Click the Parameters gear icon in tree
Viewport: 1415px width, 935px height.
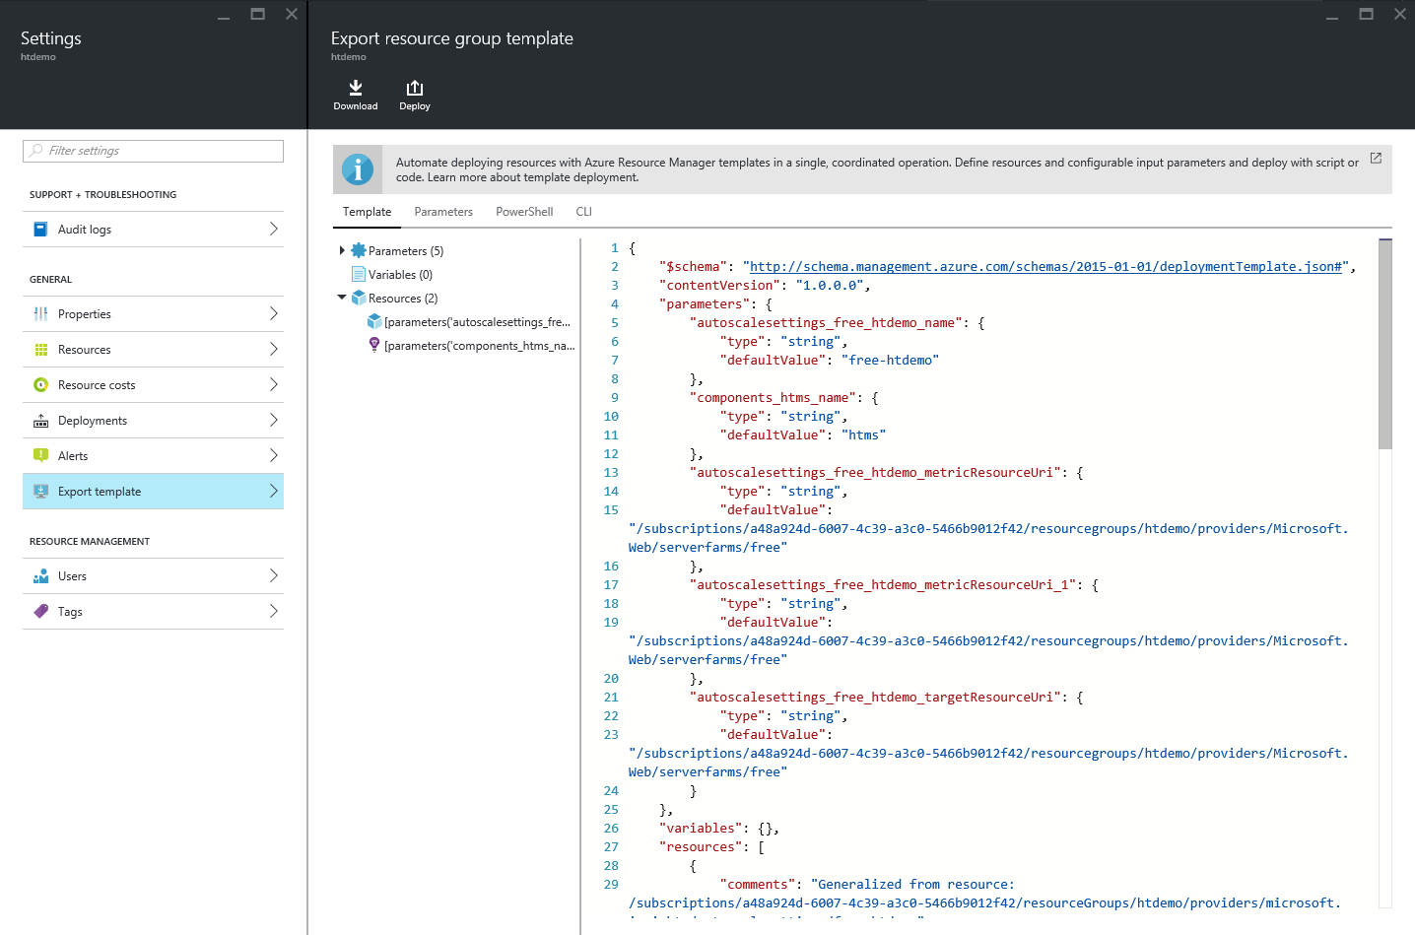[x=359, y=251]
